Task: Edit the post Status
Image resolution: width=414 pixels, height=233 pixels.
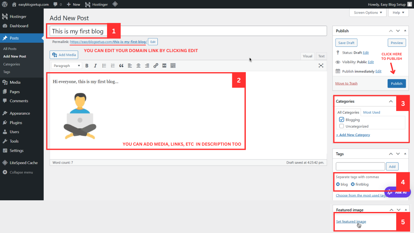Action: coord(366,53)
